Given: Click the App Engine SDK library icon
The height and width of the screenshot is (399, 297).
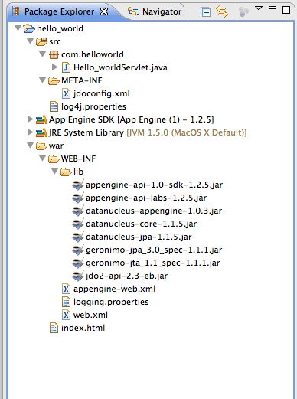Looking at the screenshot, I should (41, 119).
